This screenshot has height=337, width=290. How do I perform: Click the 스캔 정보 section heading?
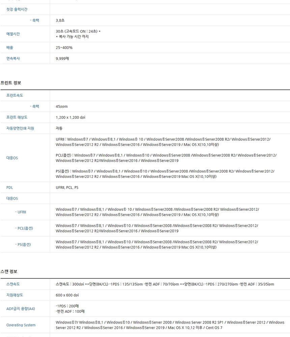pos(9,271)
